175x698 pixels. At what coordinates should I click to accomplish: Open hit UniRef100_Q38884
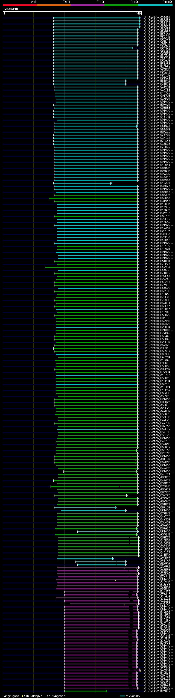pyautogui.click(x=157, y=18)
